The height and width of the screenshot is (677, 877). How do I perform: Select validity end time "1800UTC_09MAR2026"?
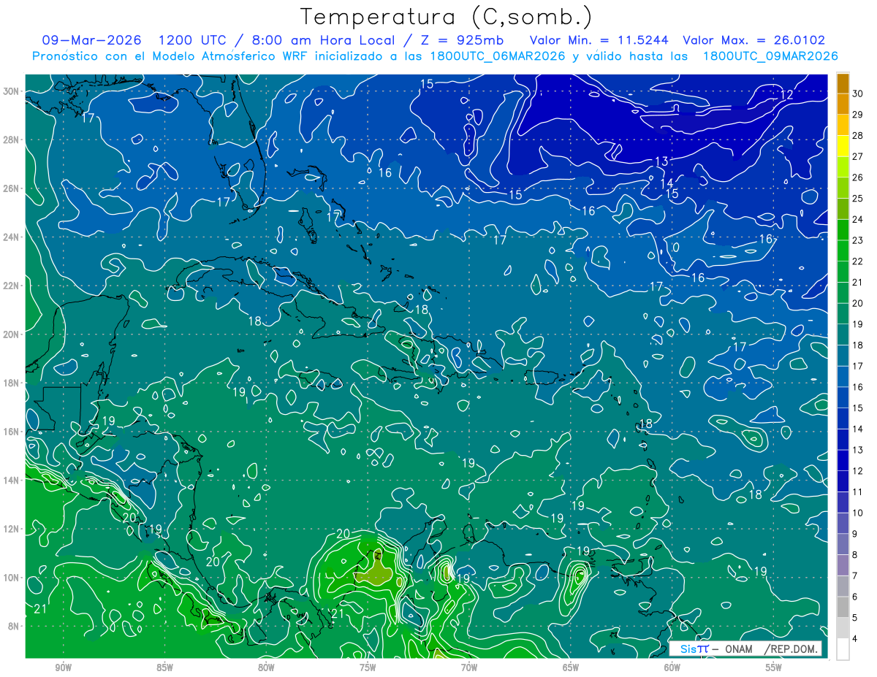point(770,56)
